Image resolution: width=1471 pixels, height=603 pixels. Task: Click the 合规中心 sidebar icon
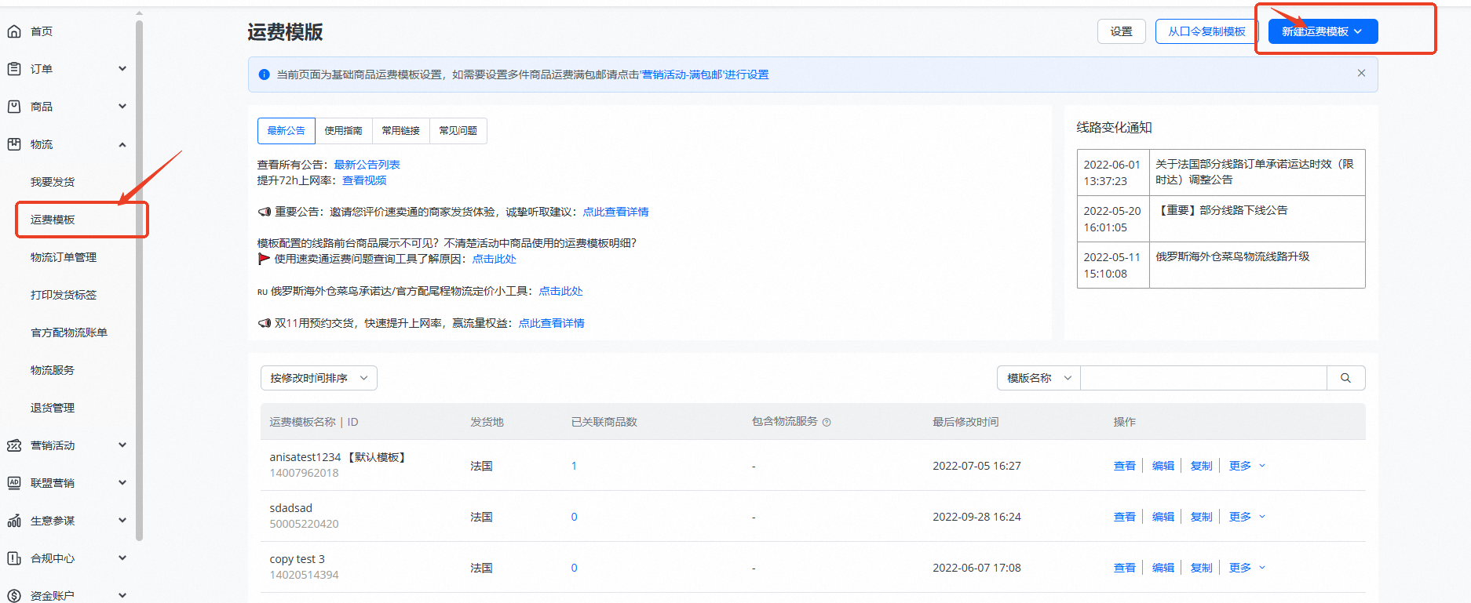pos(14,558)
